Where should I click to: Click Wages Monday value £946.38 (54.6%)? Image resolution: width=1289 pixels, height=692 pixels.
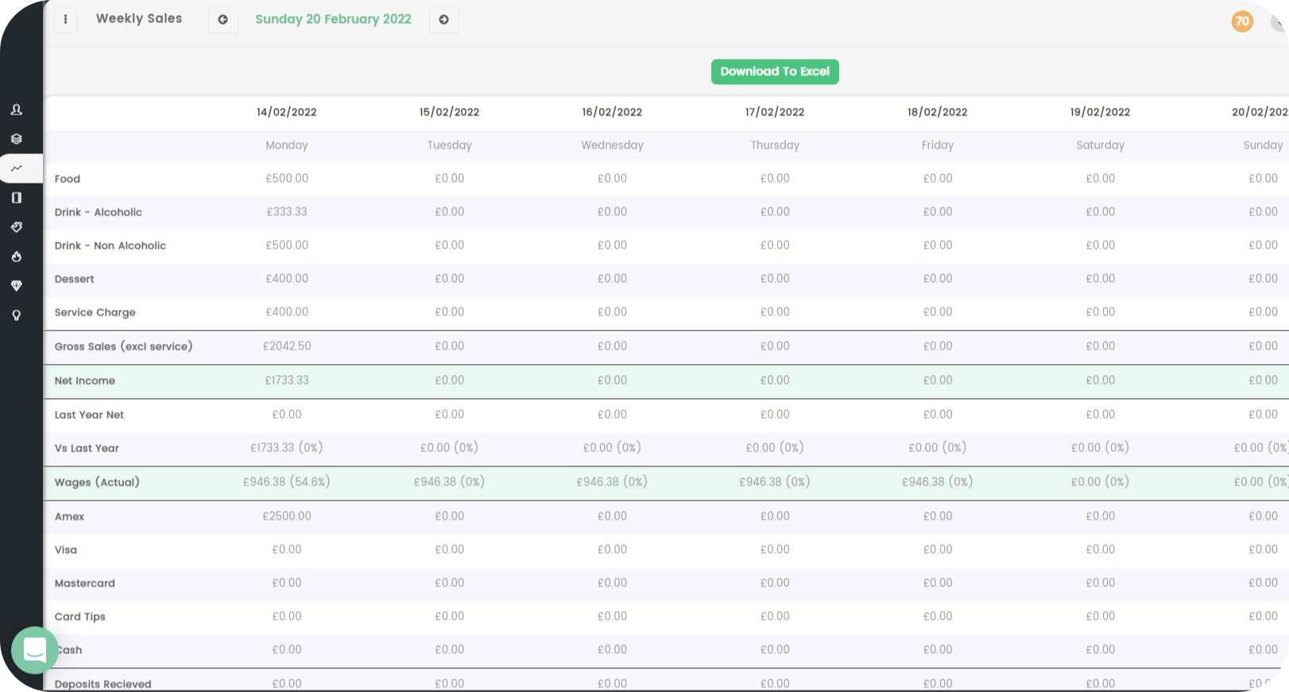[287, 482]
